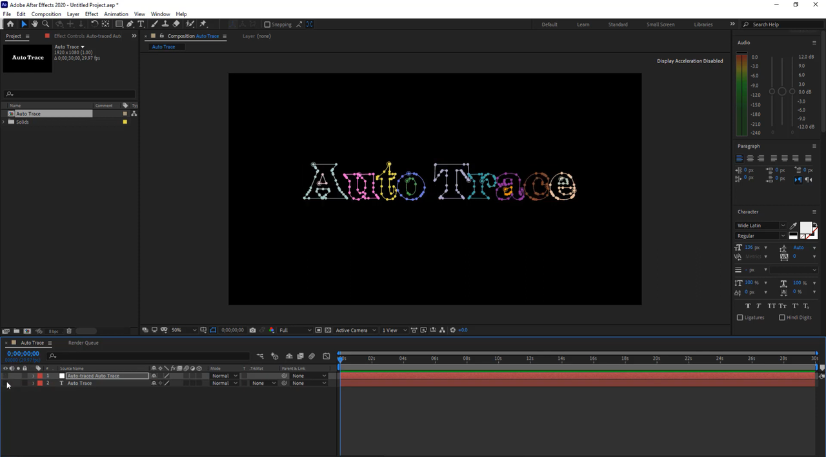The height and width of the screenshot is (457, 826).
Task: Open the 1 View layout dropdown
Action: point(395,330)
